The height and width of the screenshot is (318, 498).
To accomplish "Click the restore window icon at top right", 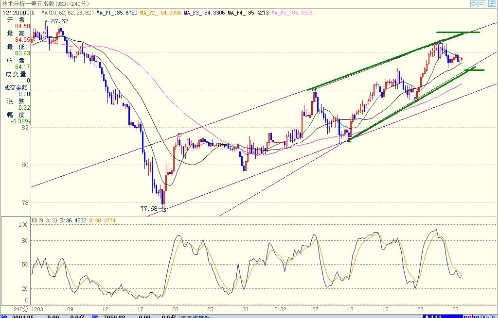I will (x=492, y=4).
